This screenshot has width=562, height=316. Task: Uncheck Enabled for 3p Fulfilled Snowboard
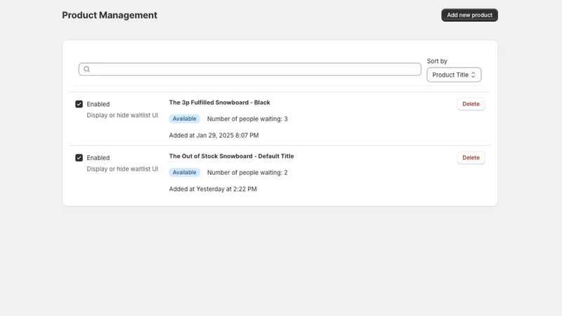pyautogui.click(x=79, y=104)
